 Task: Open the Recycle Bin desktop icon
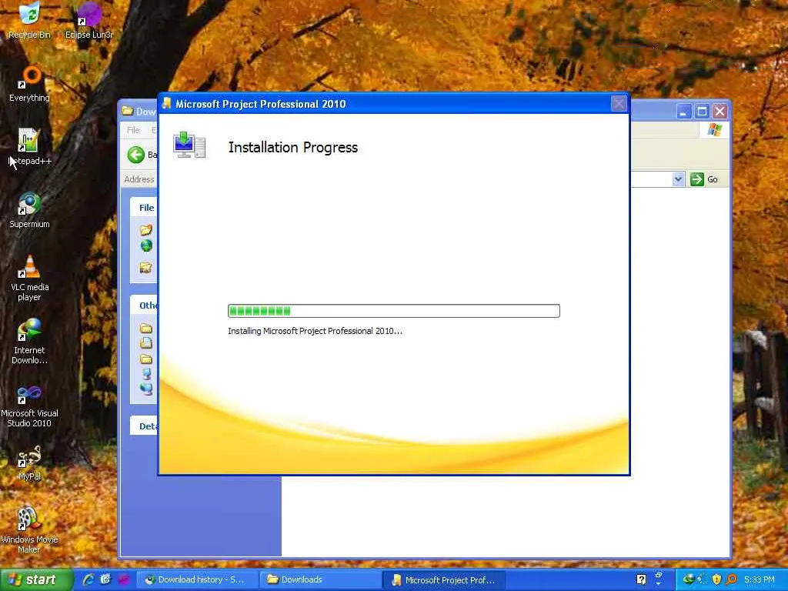coord(29,20)
